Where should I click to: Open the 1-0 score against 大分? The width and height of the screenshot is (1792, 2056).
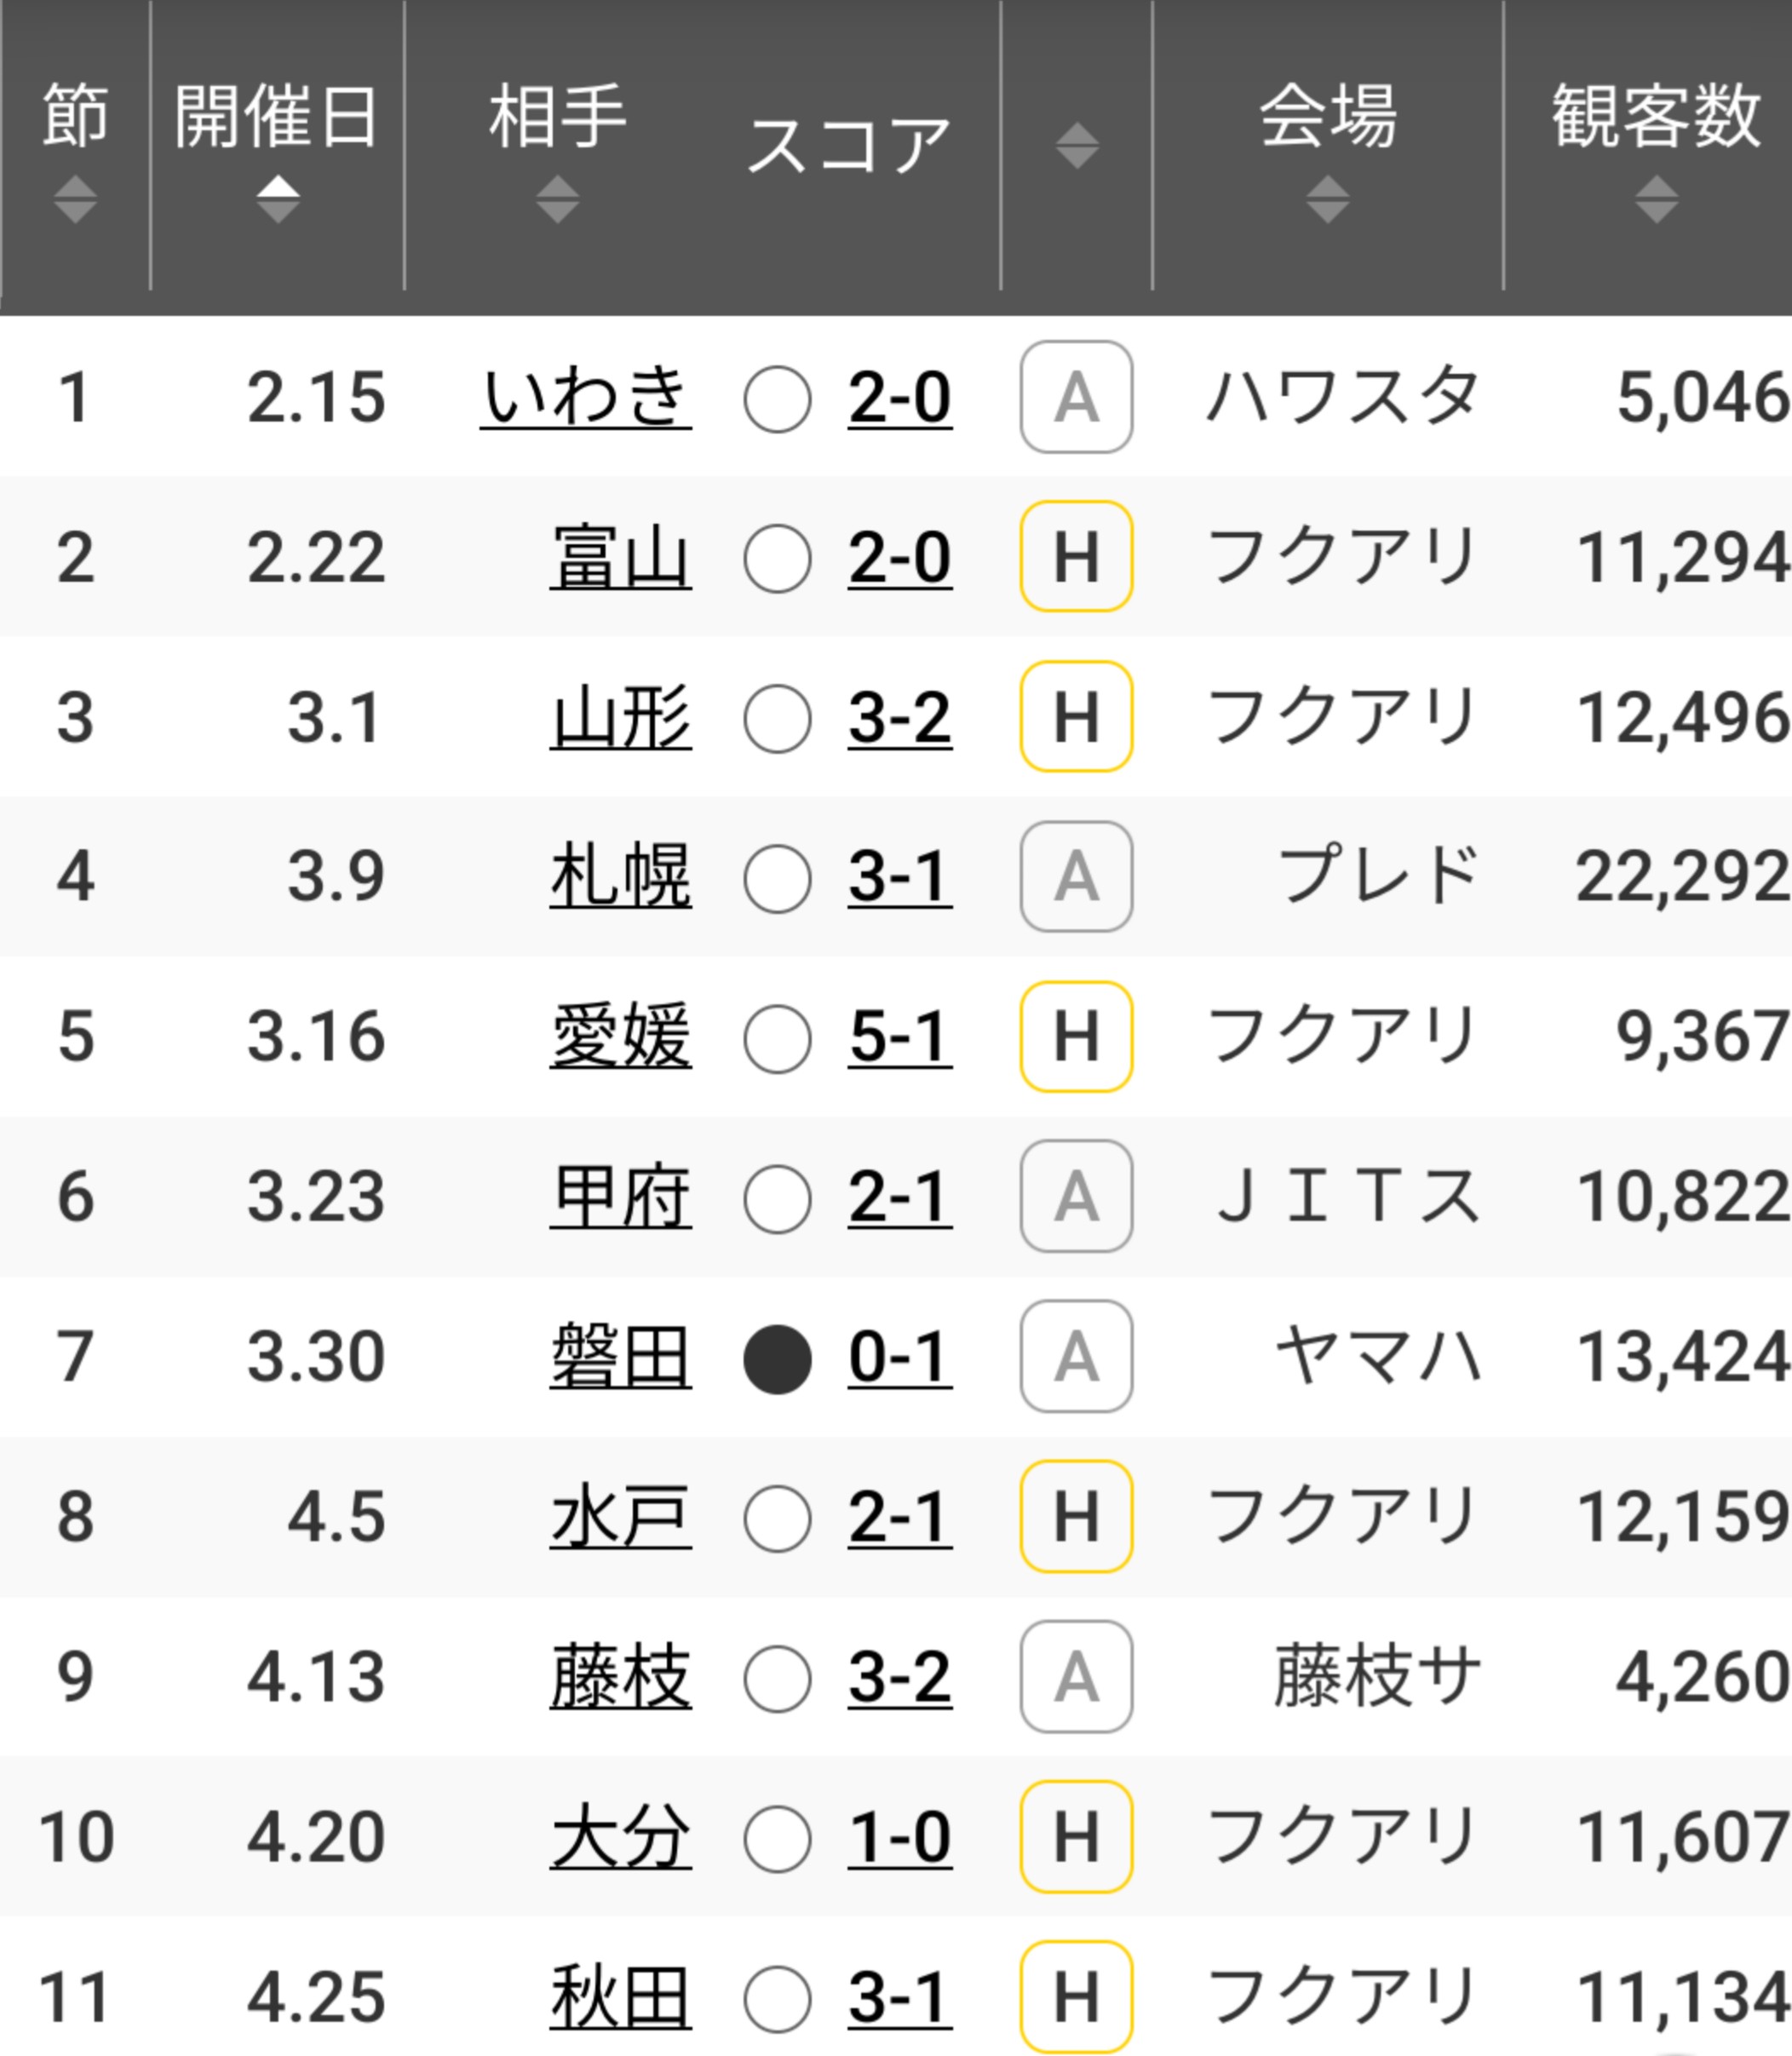(x=899, y=1837)
